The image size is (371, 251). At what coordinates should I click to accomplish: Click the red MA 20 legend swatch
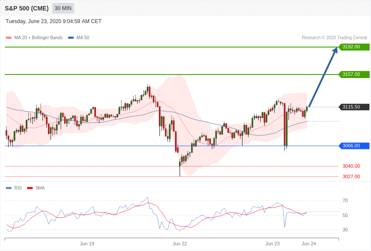9,37
